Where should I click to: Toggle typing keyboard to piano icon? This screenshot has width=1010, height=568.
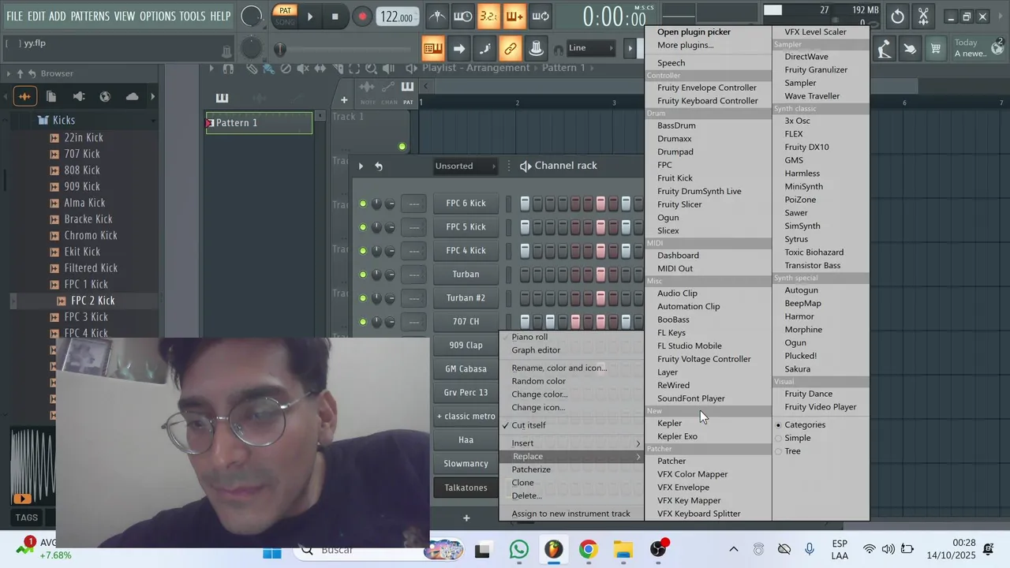pos(432,49)
